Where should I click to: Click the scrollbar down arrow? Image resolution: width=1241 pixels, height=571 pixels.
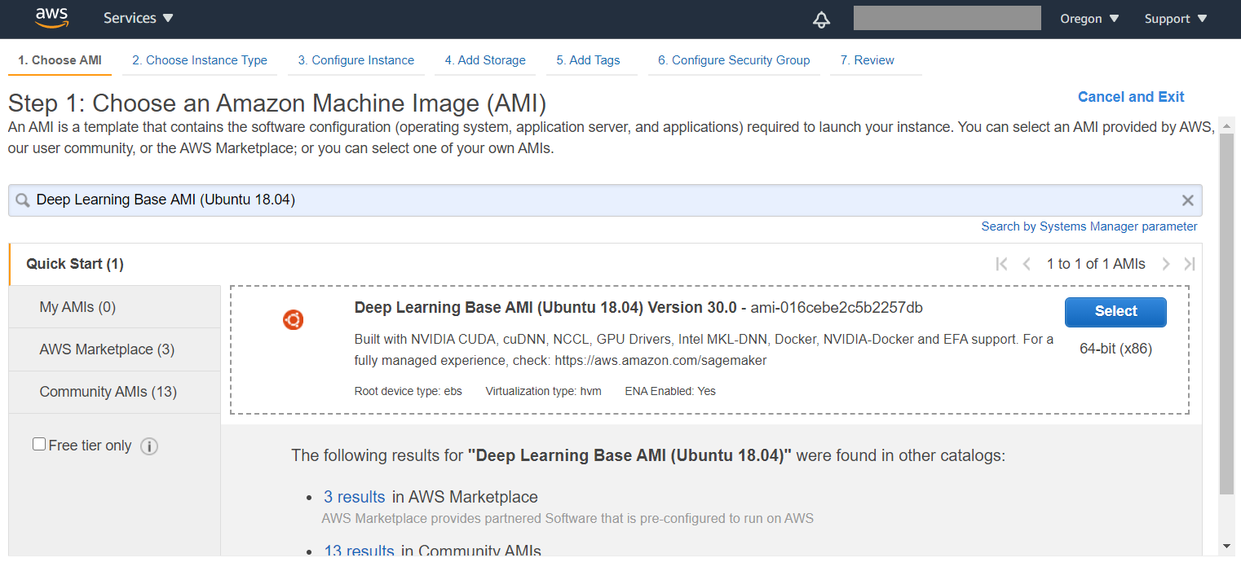click(1226, 546)
